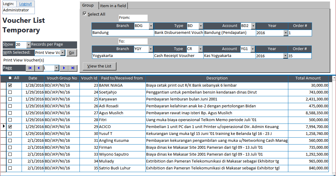Screen dimensions: 336x176
Task: Open the To Type CR dropdown
Action: point(200,49)
